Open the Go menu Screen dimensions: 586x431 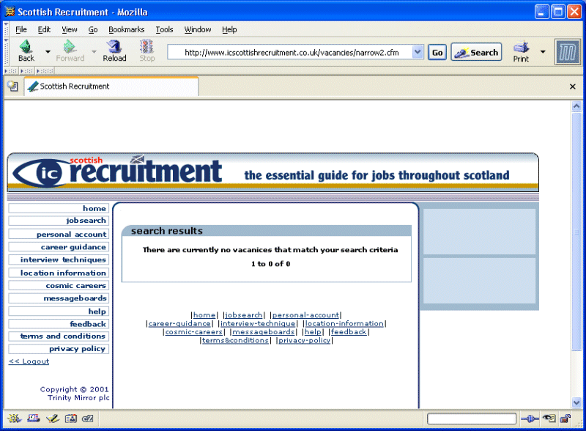[93, 29]
